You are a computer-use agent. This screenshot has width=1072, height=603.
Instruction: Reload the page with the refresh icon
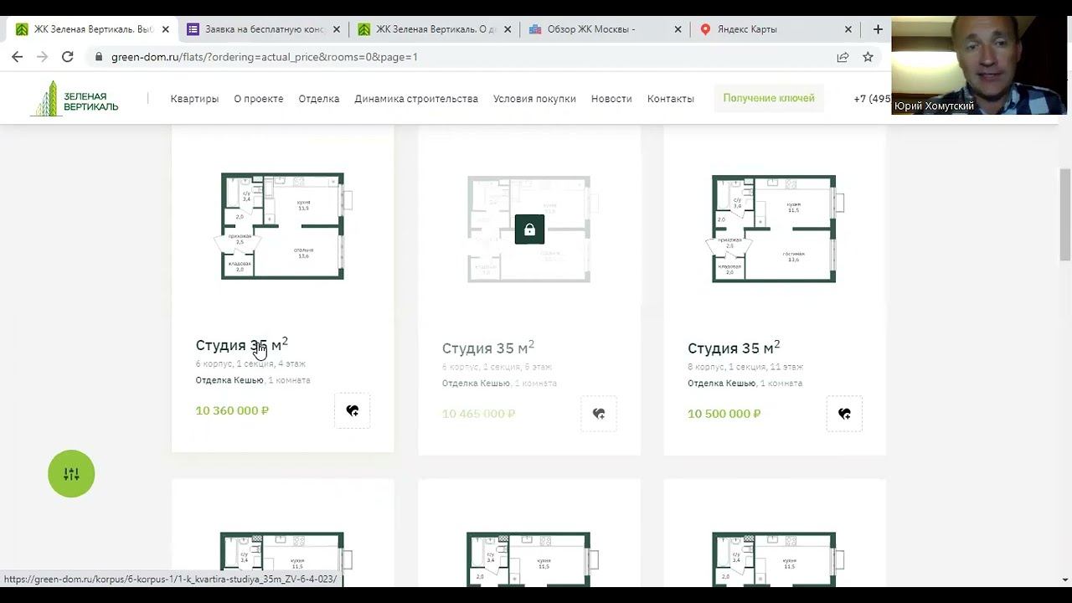tap(68, 57)
